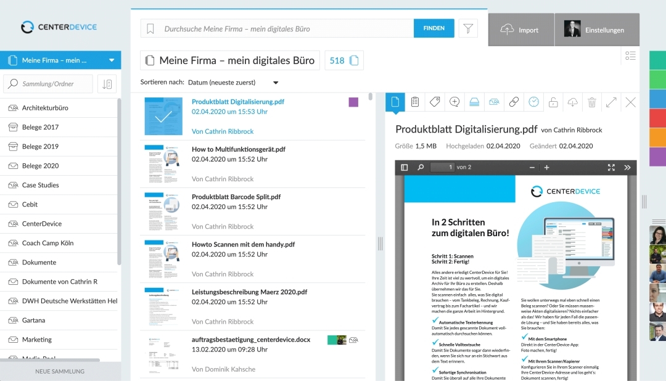Open Leistungsbeschreibung Maerz 2020.pdf
Viewport: 666px width, 381px height.
[x=249, y=292]
